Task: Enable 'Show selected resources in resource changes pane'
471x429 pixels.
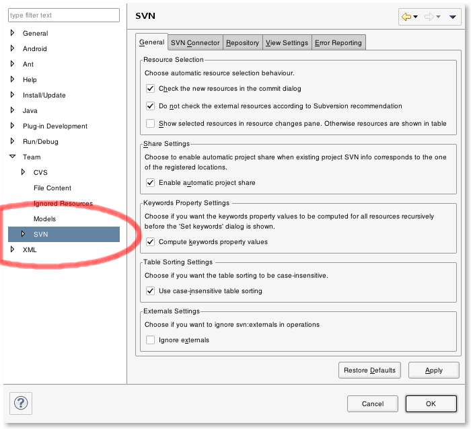Action: 151,124
